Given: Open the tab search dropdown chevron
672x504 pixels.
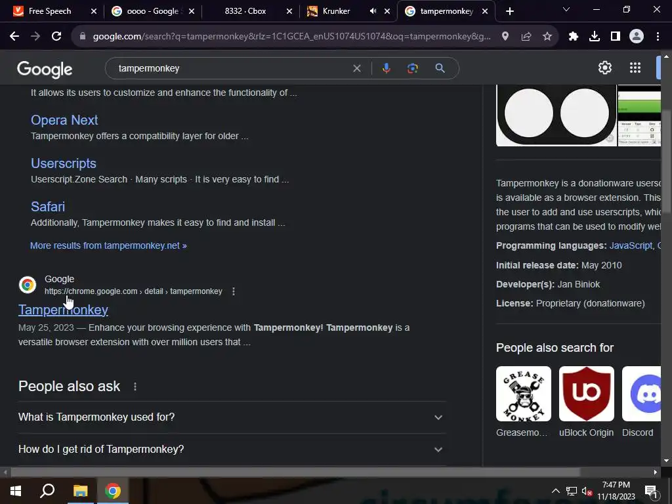Looking at the screenshot, I should 566,9.
